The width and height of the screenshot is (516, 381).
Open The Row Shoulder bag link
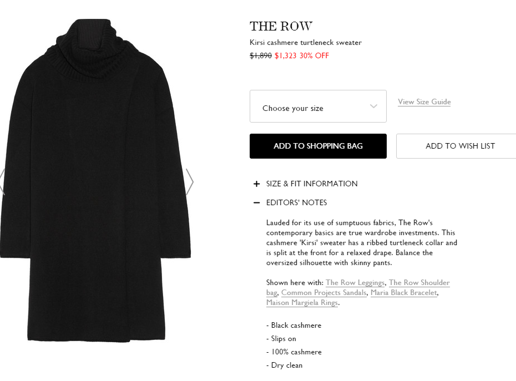[419, 283]
